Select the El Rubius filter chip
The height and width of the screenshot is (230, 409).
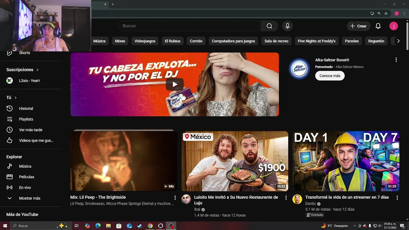[x=173, y=41]
